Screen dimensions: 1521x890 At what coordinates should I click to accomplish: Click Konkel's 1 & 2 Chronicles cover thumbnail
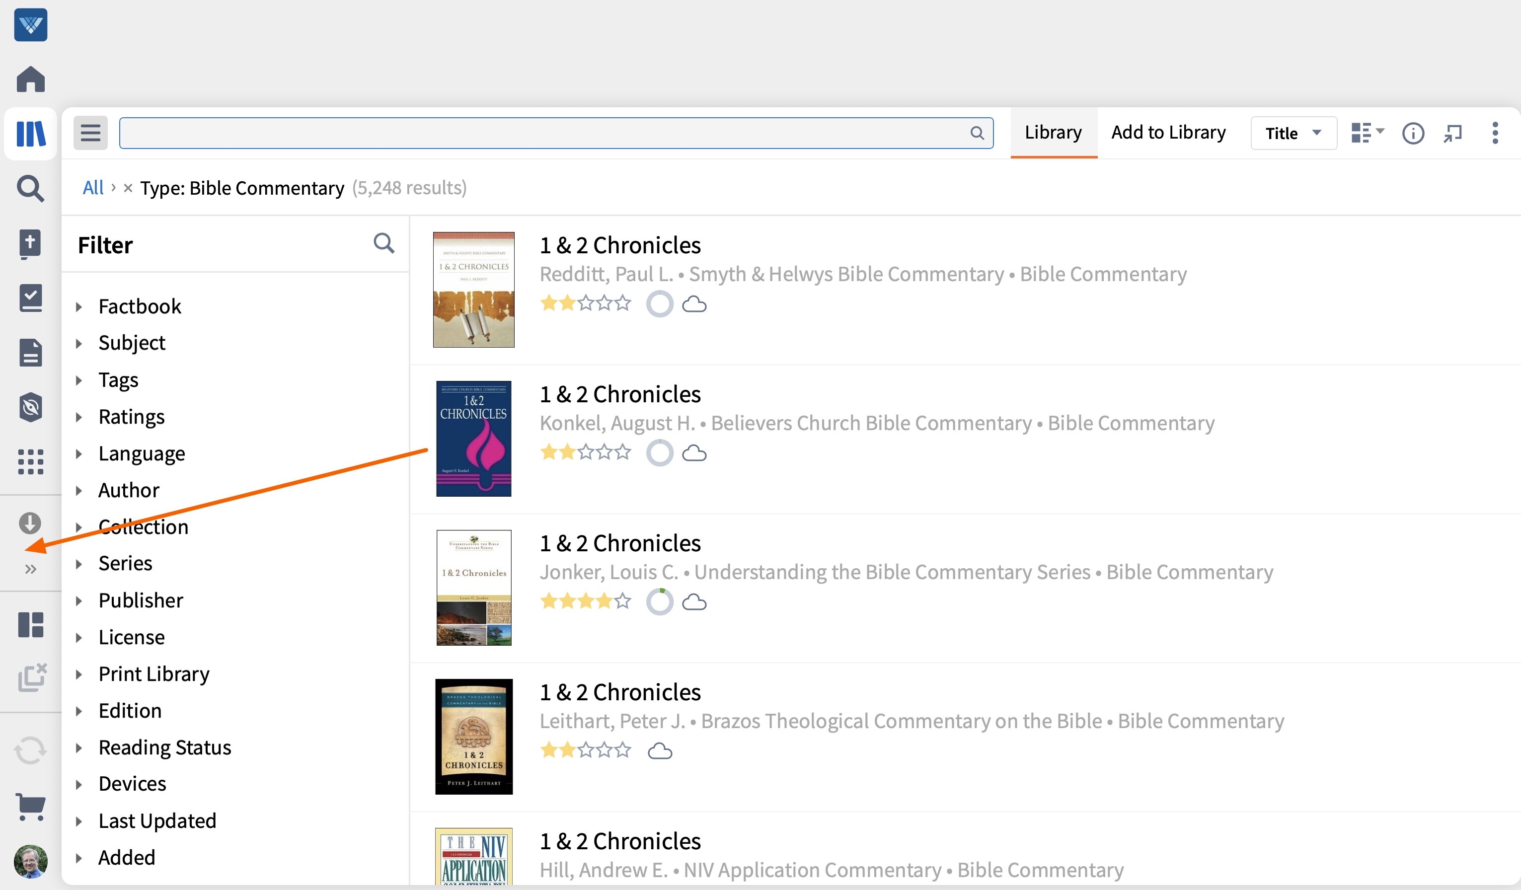pos(473,438)
